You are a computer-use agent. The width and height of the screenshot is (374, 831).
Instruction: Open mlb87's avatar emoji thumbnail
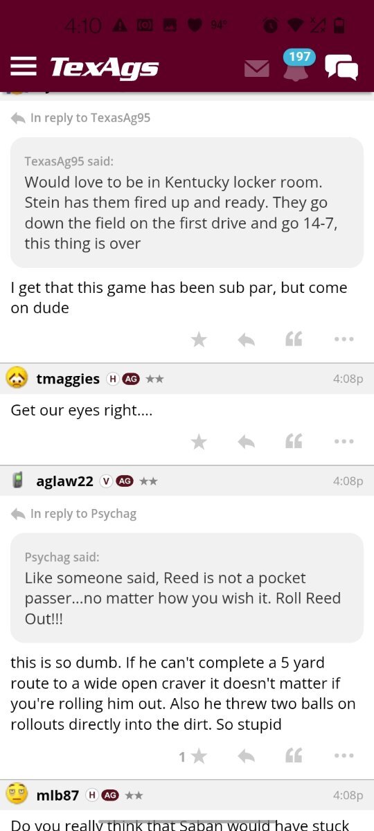coord(17,794)
